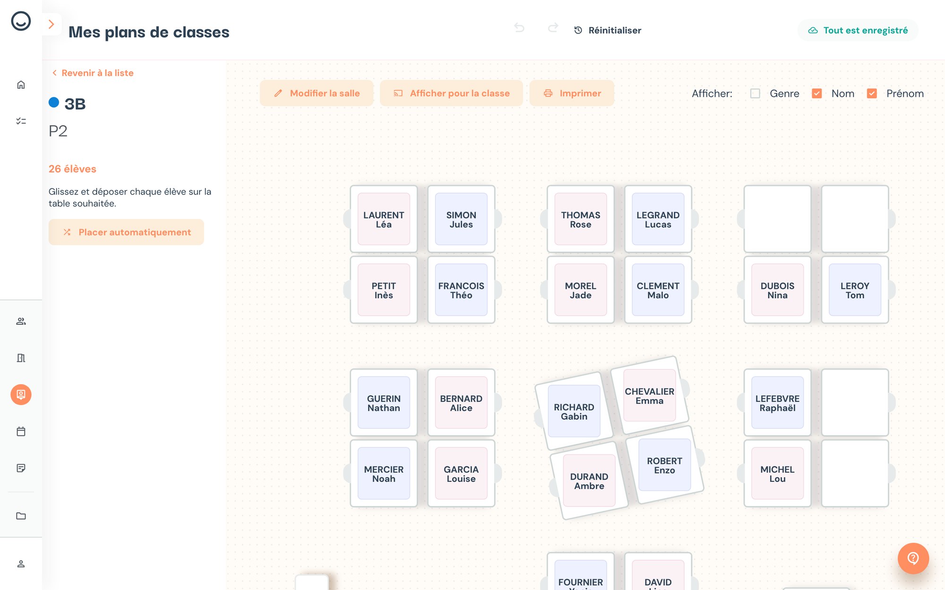The width and height of the screenshot is (945, 590).
Task: Click the blue class color dot
Action: pos(54,102)
